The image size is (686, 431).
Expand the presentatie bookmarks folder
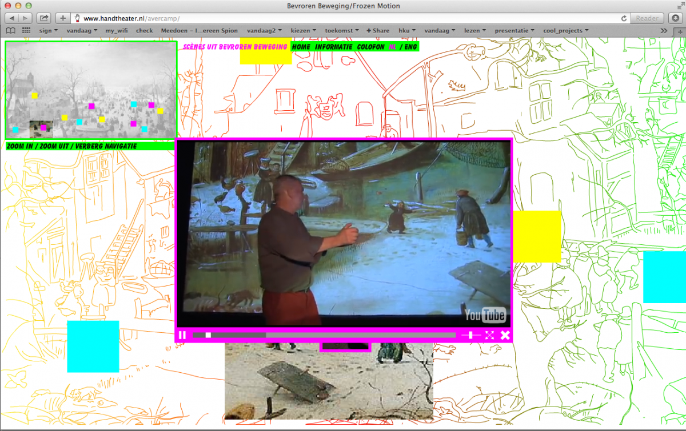[514, 30]
